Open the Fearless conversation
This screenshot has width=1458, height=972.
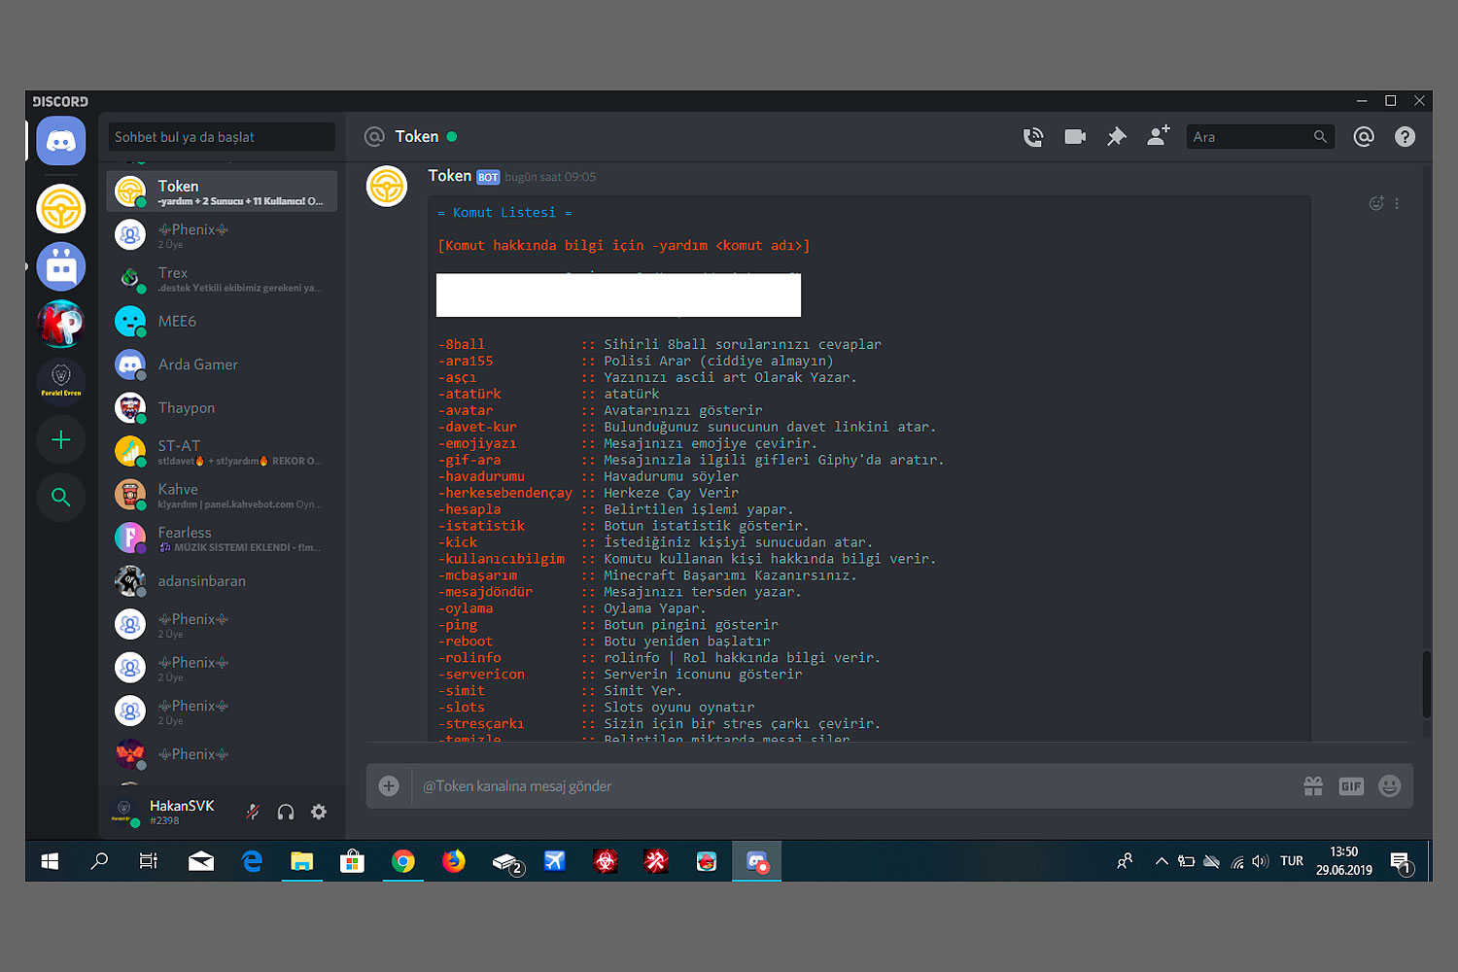[x=222, y=538]
